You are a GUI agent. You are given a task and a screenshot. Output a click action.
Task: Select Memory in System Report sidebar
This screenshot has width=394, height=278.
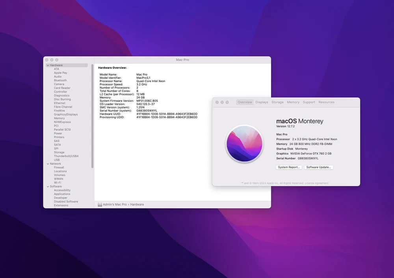click(59, 118)
